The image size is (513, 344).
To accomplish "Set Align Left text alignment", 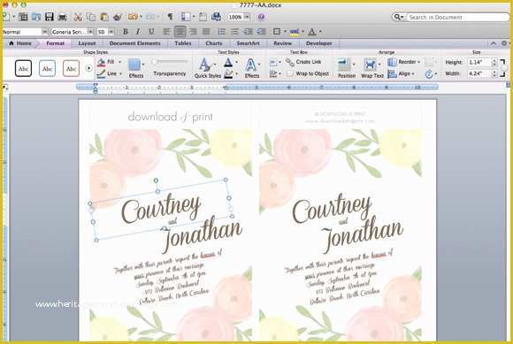I will [166, 31].
